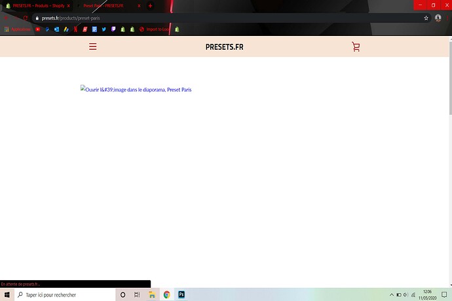Open the Windows notification center
Image resolution: width=452 pixels, height=301 pixels.
click(x=444, y=294)
